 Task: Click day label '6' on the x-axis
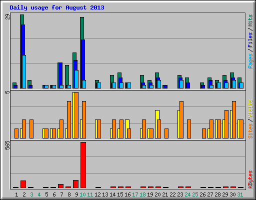(54, 194)
